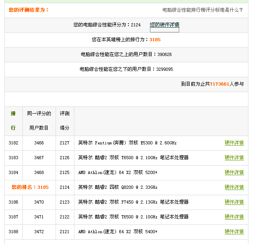Click rank cell 3187

pyautogui.click(x=13, y=217)
